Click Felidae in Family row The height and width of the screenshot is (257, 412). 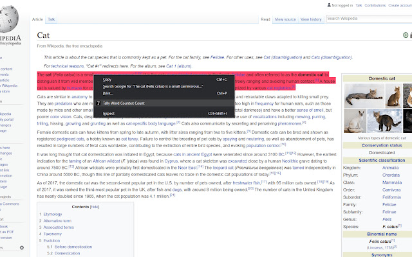coord(389,204)
